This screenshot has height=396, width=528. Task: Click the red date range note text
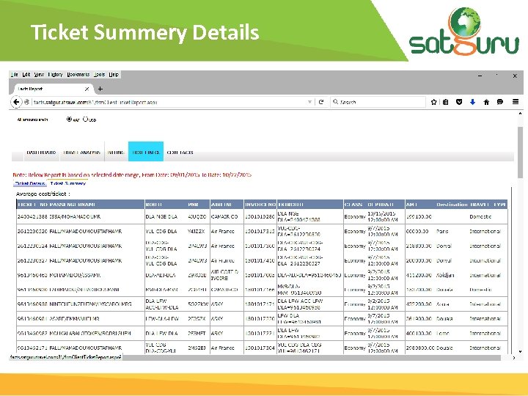pos(132,175)
